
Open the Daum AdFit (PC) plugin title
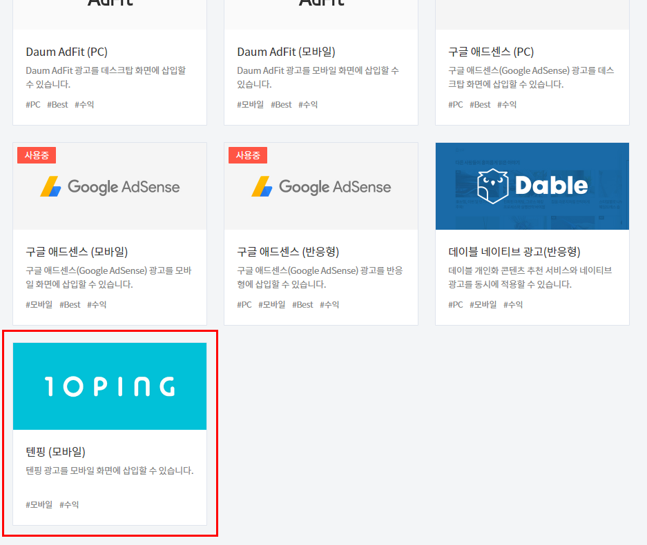pyautogui.click(x=66, y=52)
